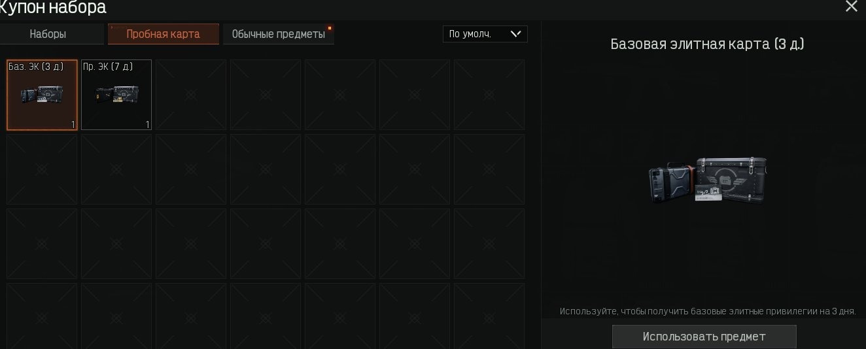Select the Баз. ЭК (3 д.) card item
This screenshot has height=349, width=866.
[42, 95]
